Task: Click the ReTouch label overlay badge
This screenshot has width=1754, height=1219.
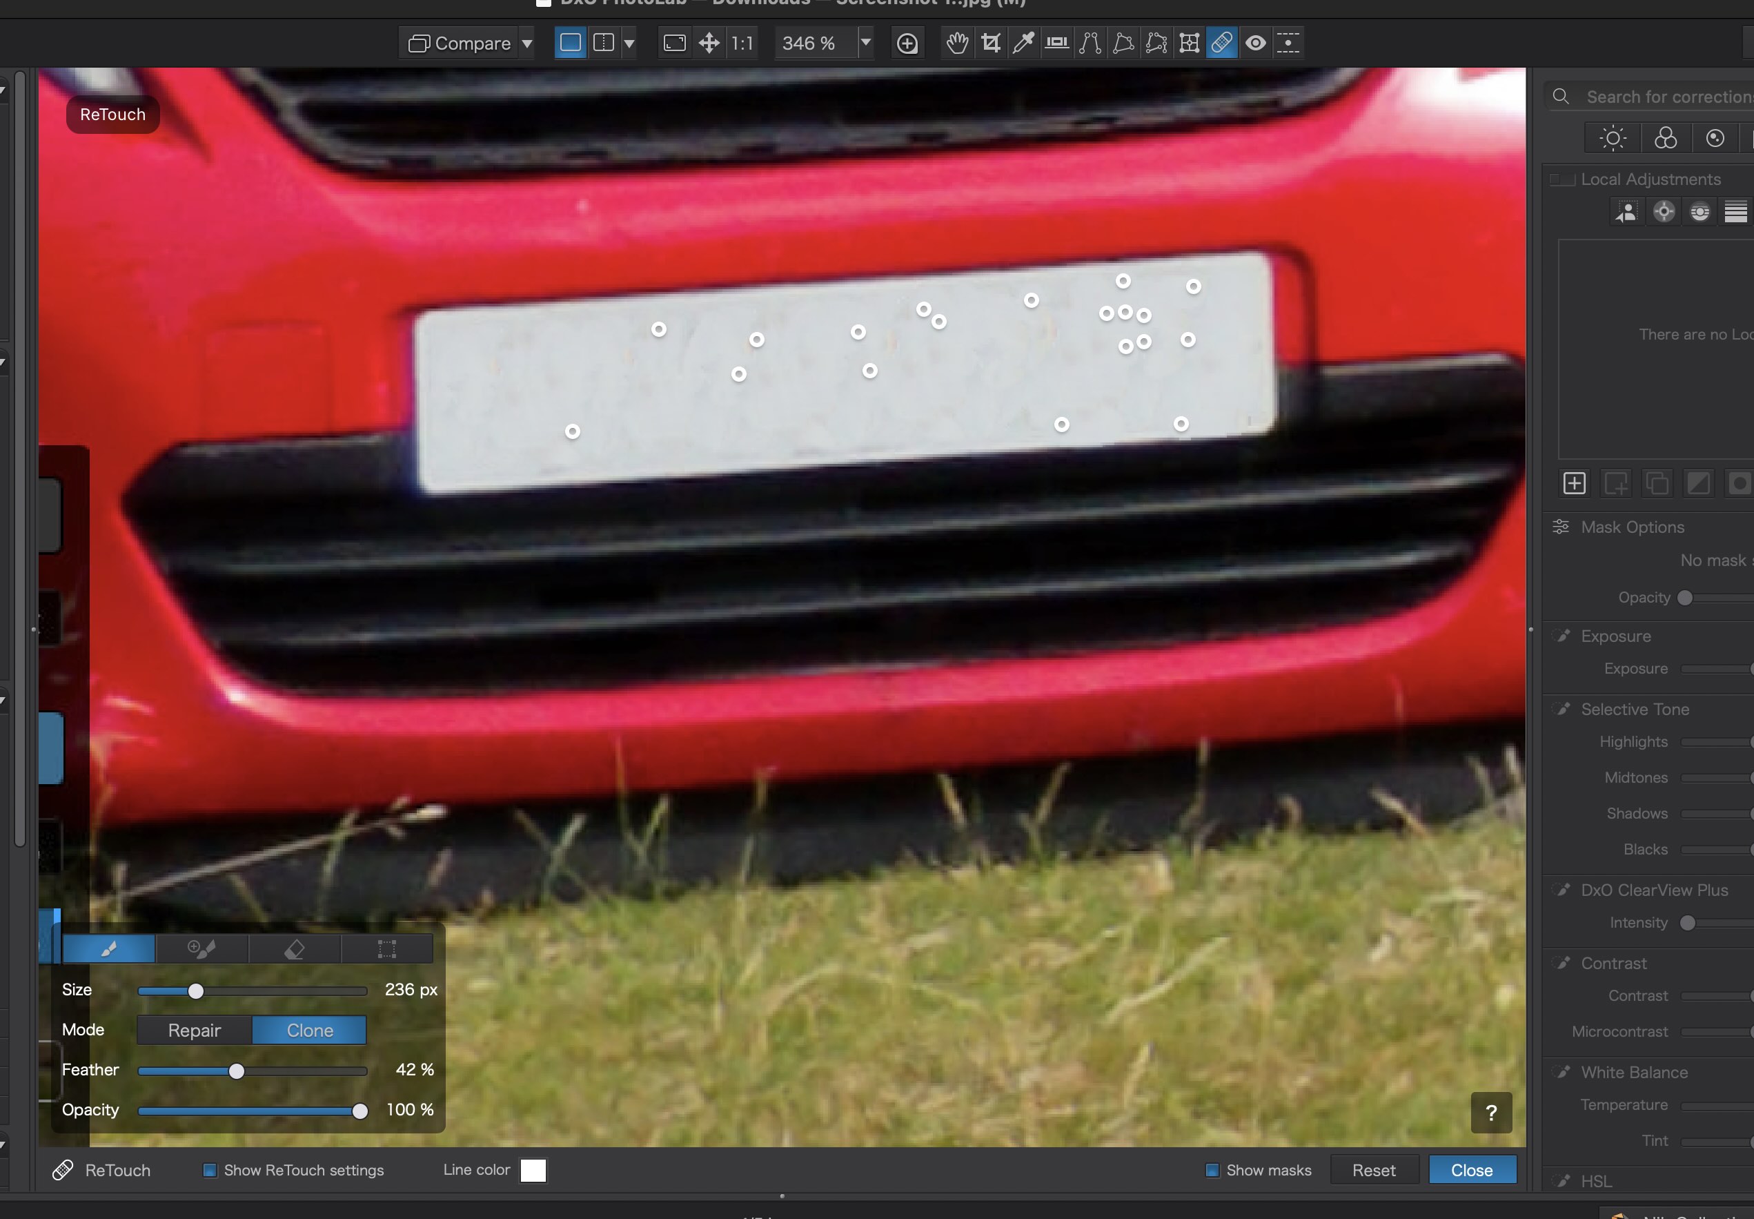Action: [x=113, y=115]
